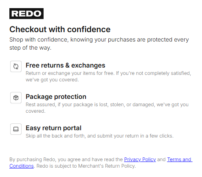Click the package box protection icon
This screenshot has width=202, height=177.
16,98
